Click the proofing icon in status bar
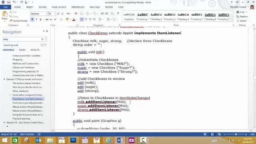Screen dimensions: 256x144 pyautogui.click(x=39, y=134)
